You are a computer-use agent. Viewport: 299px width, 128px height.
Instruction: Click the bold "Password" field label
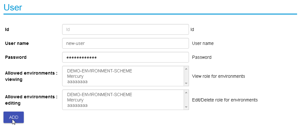(x=16, y=57)
